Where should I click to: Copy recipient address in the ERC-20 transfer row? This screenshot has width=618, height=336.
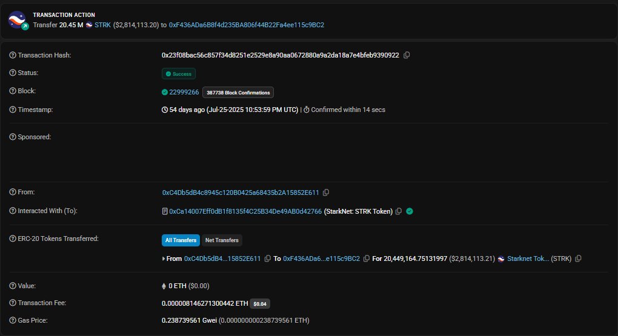(367, 259)
